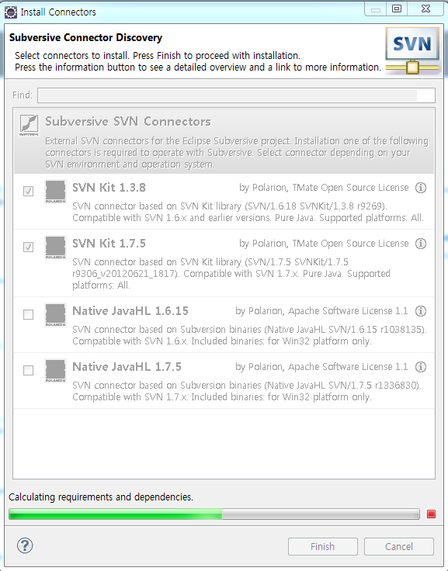Click the Polarion logo beside SVN Kit 1.7.5
Viewport: 448px width, 571px height.
(x=55, y=247)
